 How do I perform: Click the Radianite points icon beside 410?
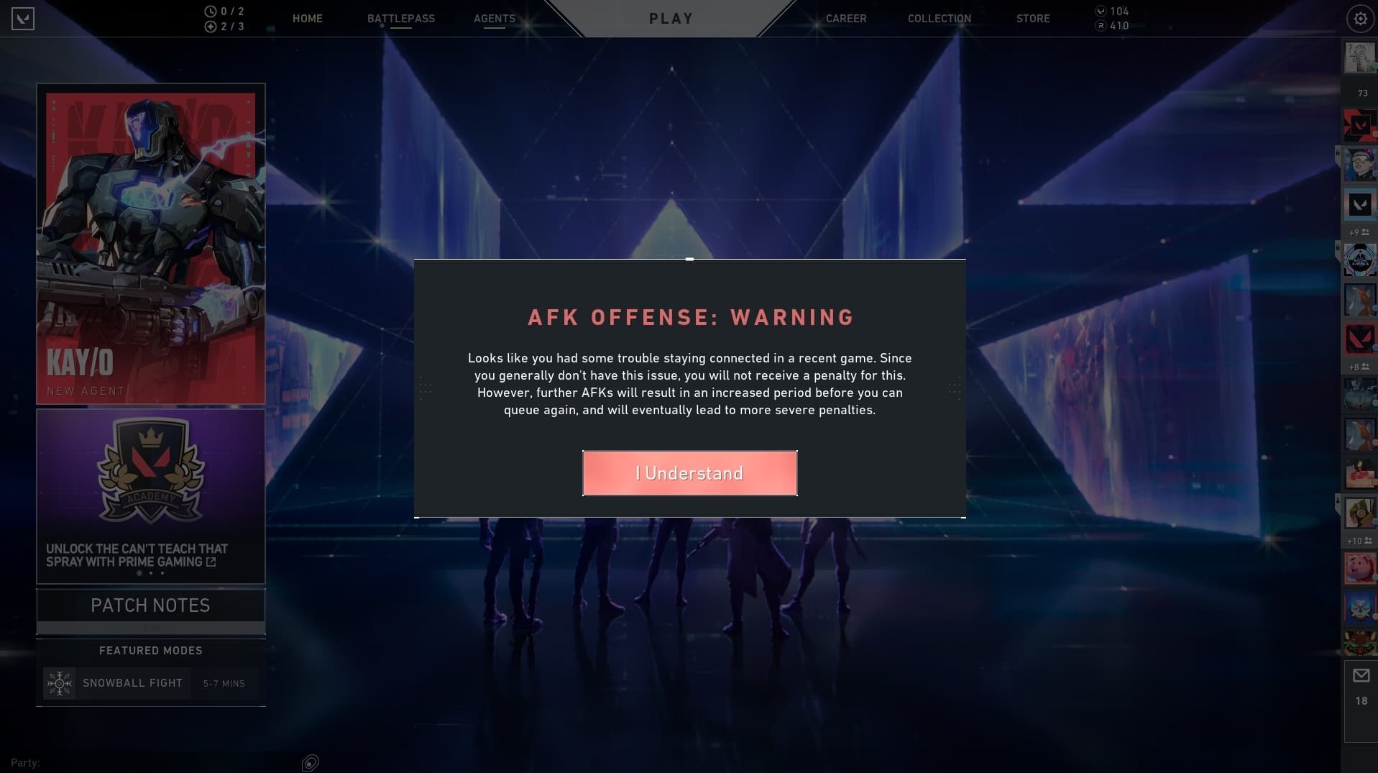pos(1101,26)
